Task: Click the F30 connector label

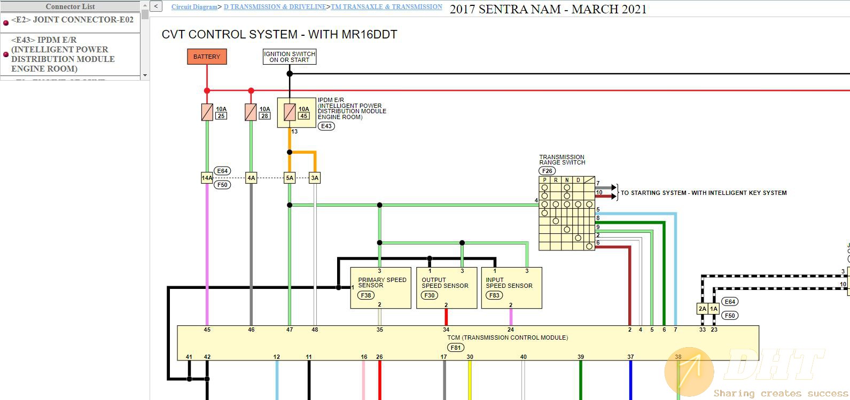Action: click(x=430, y=295)
